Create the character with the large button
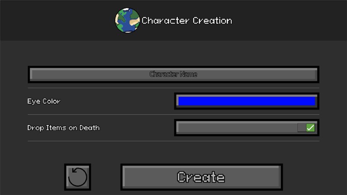This screenshot has width=347, height=195. point(201,177)
